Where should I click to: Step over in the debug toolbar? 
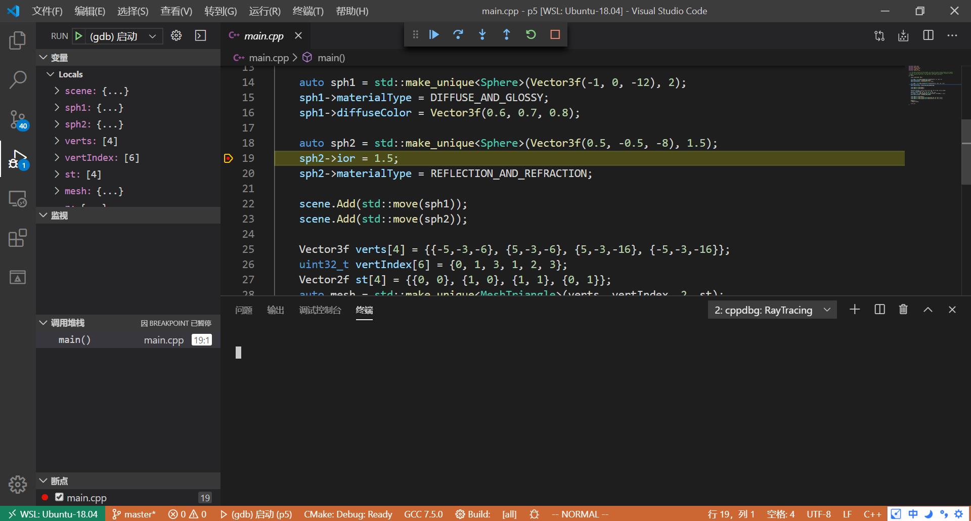pyautogui.click(x=458, y=34)
